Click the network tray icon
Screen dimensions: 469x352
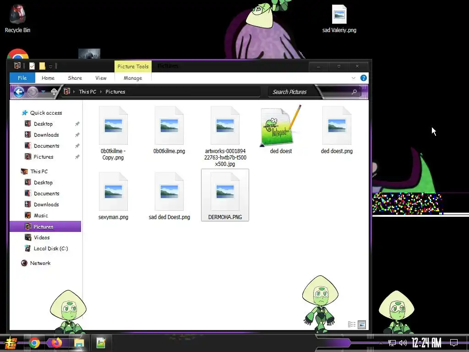coord(392,343)
